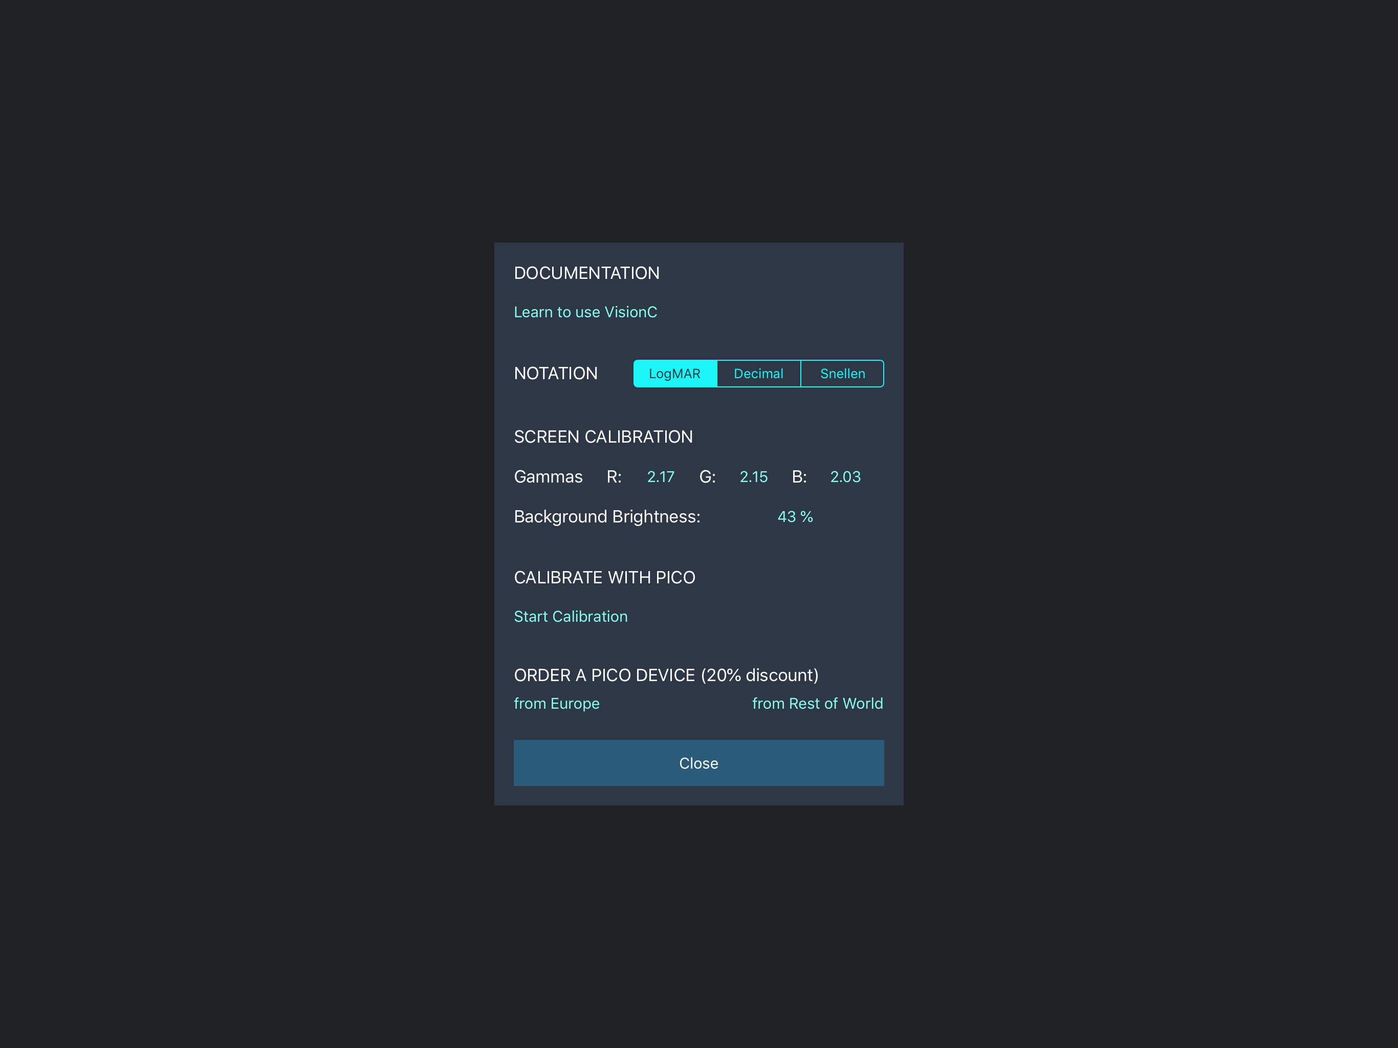Order a Pico device from Rest of World
Screen dimensions: 1398x1048
click(x=817, y=703)
